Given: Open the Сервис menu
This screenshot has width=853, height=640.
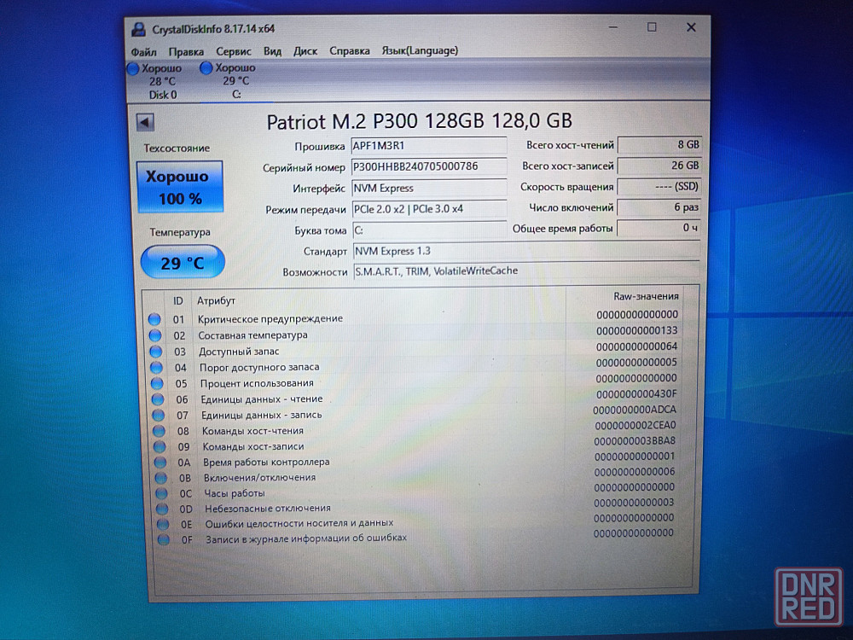Looking at the screenshot, I should (234, 51).
